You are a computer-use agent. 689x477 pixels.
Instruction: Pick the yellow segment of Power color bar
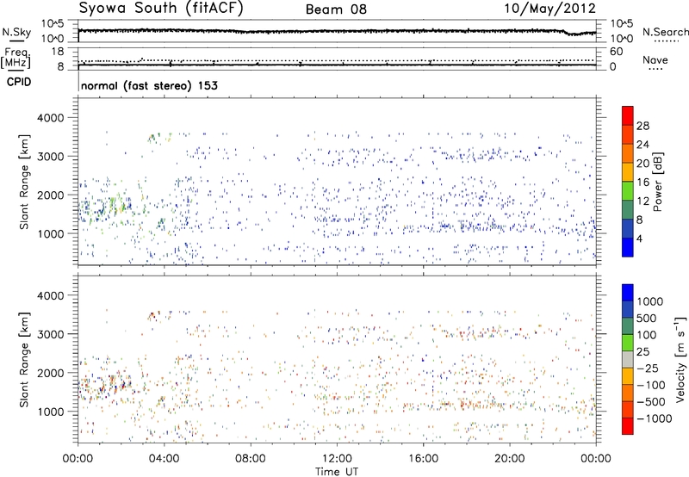[x=628, y=172]
